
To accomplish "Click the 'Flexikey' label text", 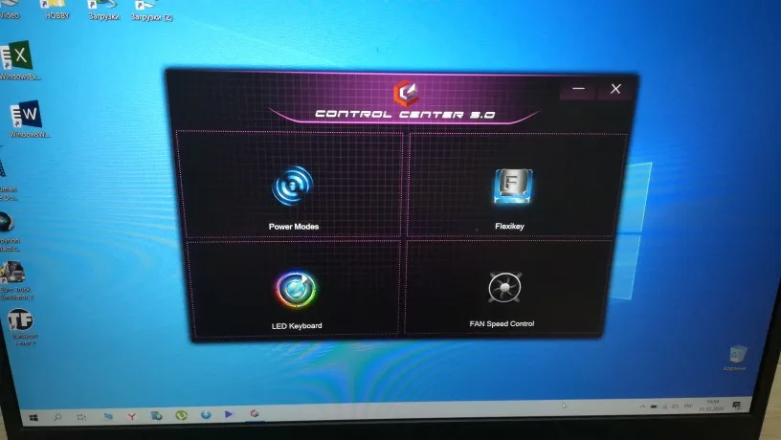I will pos(509,226).
